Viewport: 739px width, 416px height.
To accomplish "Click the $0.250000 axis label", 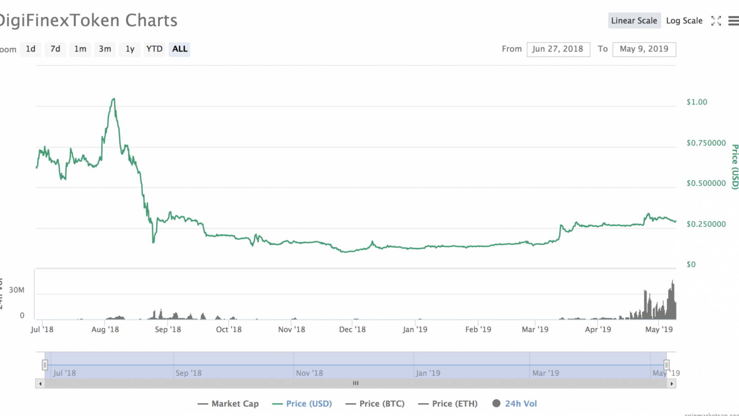I will click(x=706, y=224).
